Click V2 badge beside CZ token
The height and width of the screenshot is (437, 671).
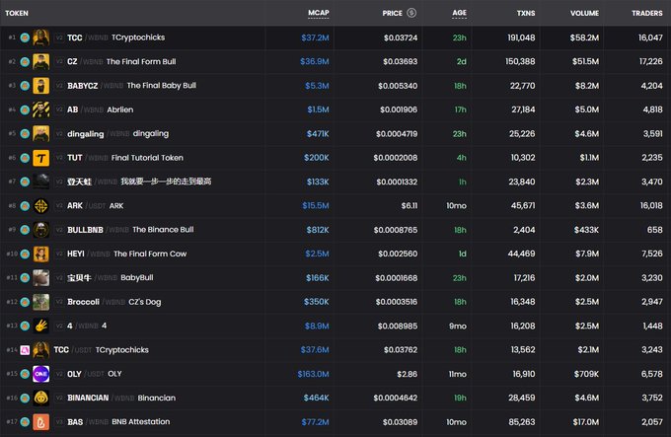tap(59, 61)
